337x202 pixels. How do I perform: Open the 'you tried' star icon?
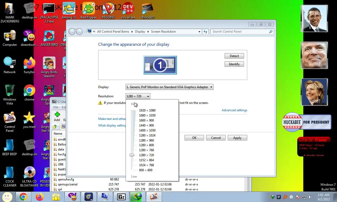click(29, 120)
